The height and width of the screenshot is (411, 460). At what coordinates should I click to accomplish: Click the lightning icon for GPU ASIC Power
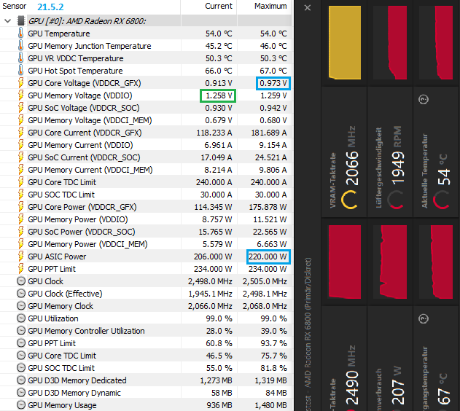click(21, 257)
